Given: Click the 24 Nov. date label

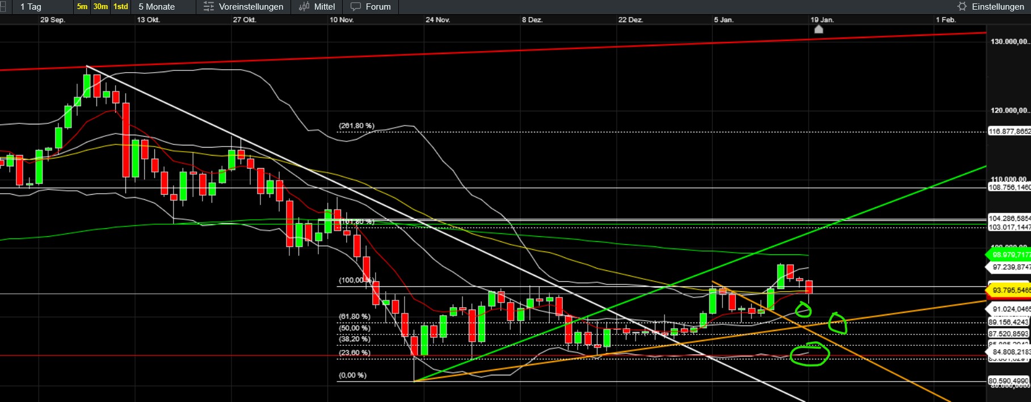Looking at the screenshot, I should pyautogui.click(x=438, y=20).
